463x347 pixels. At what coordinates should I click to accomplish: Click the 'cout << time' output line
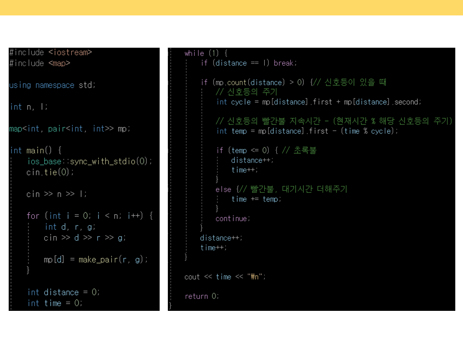tap(225, 277)
